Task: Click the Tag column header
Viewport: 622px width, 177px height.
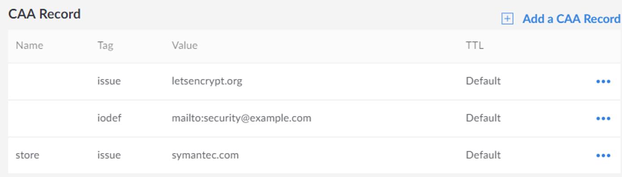Action: [105, 45]
